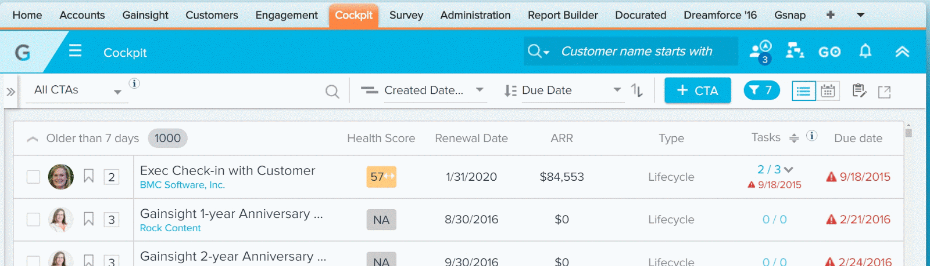Collapse header with double chevron up

(902, 52)
